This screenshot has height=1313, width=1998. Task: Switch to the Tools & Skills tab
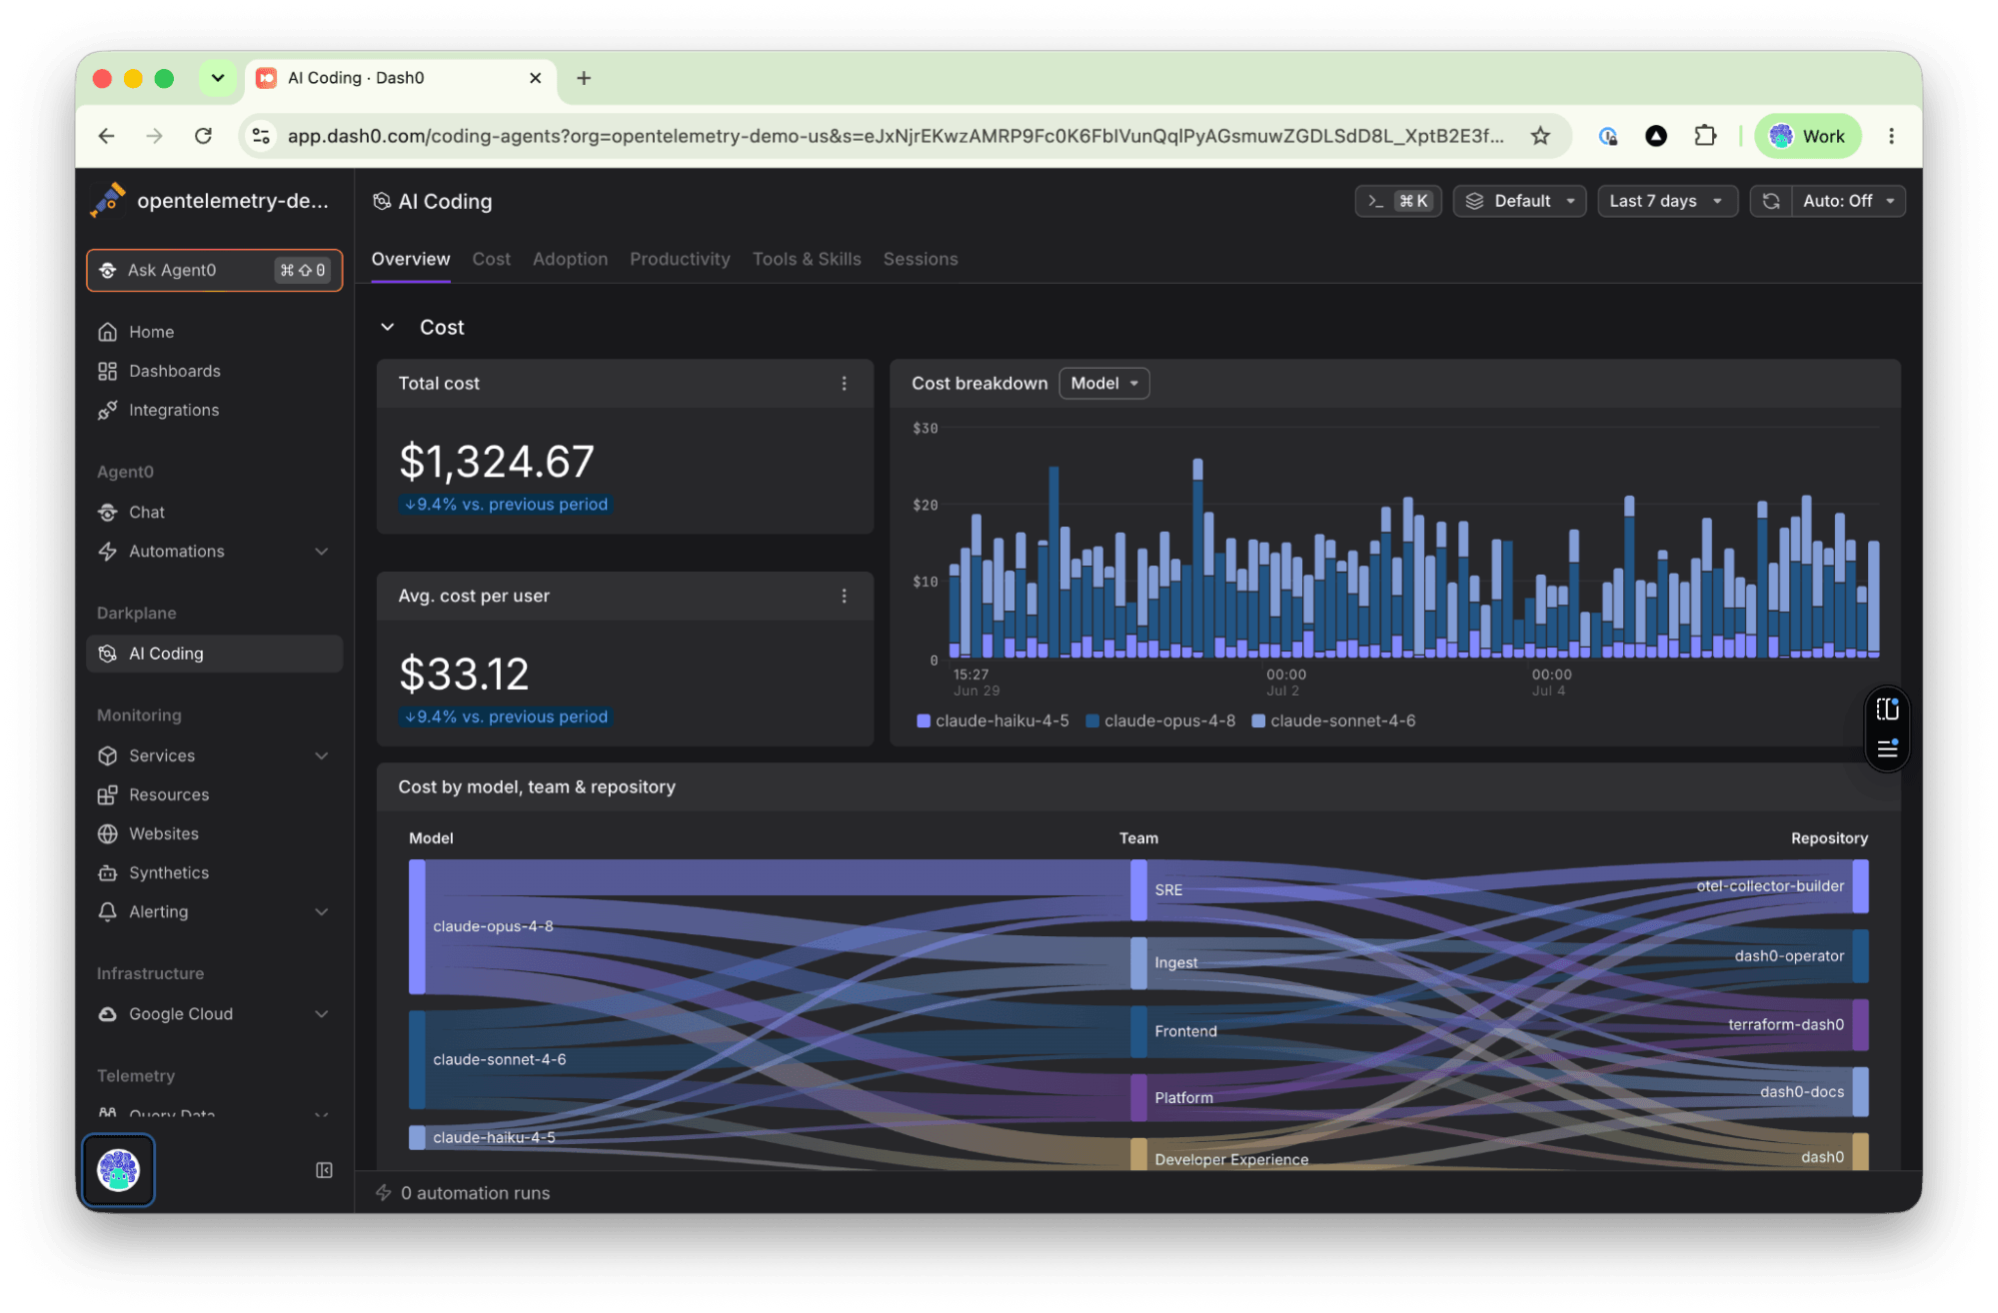[806, 259]
